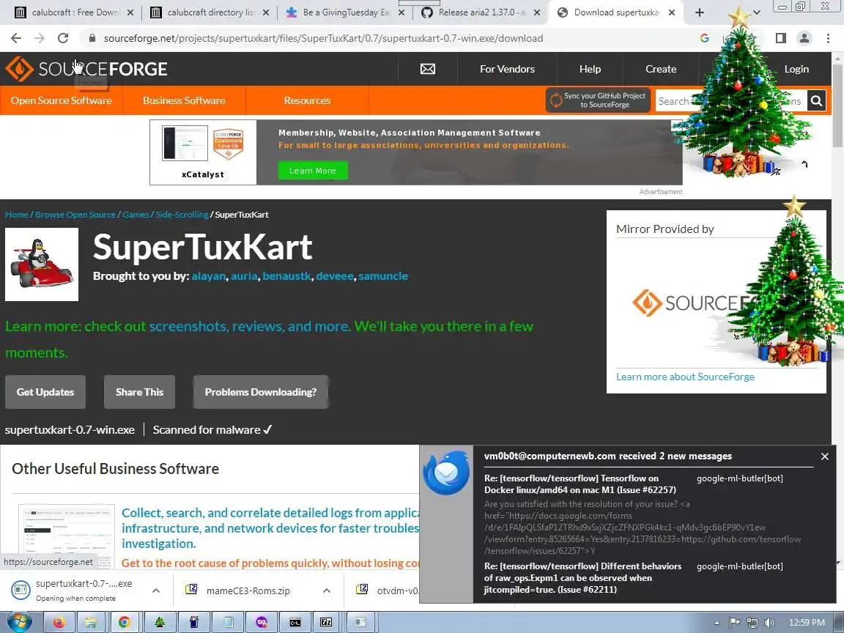Click the padlock site info icon
This screenshot has height=633, width=844.
click(92, 38)
